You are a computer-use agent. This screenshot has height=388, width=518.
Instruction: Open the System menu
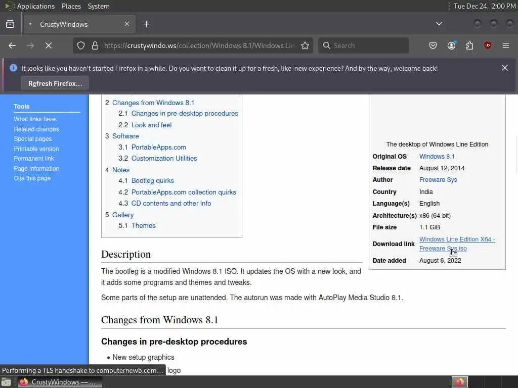click(x=99, y=6)
